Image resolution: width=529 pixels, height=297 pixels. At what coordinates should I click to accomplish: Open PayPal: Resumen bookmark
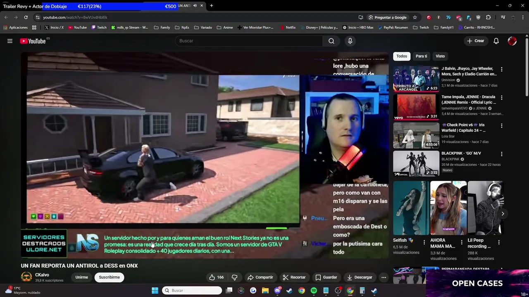[x=392, y=28]
